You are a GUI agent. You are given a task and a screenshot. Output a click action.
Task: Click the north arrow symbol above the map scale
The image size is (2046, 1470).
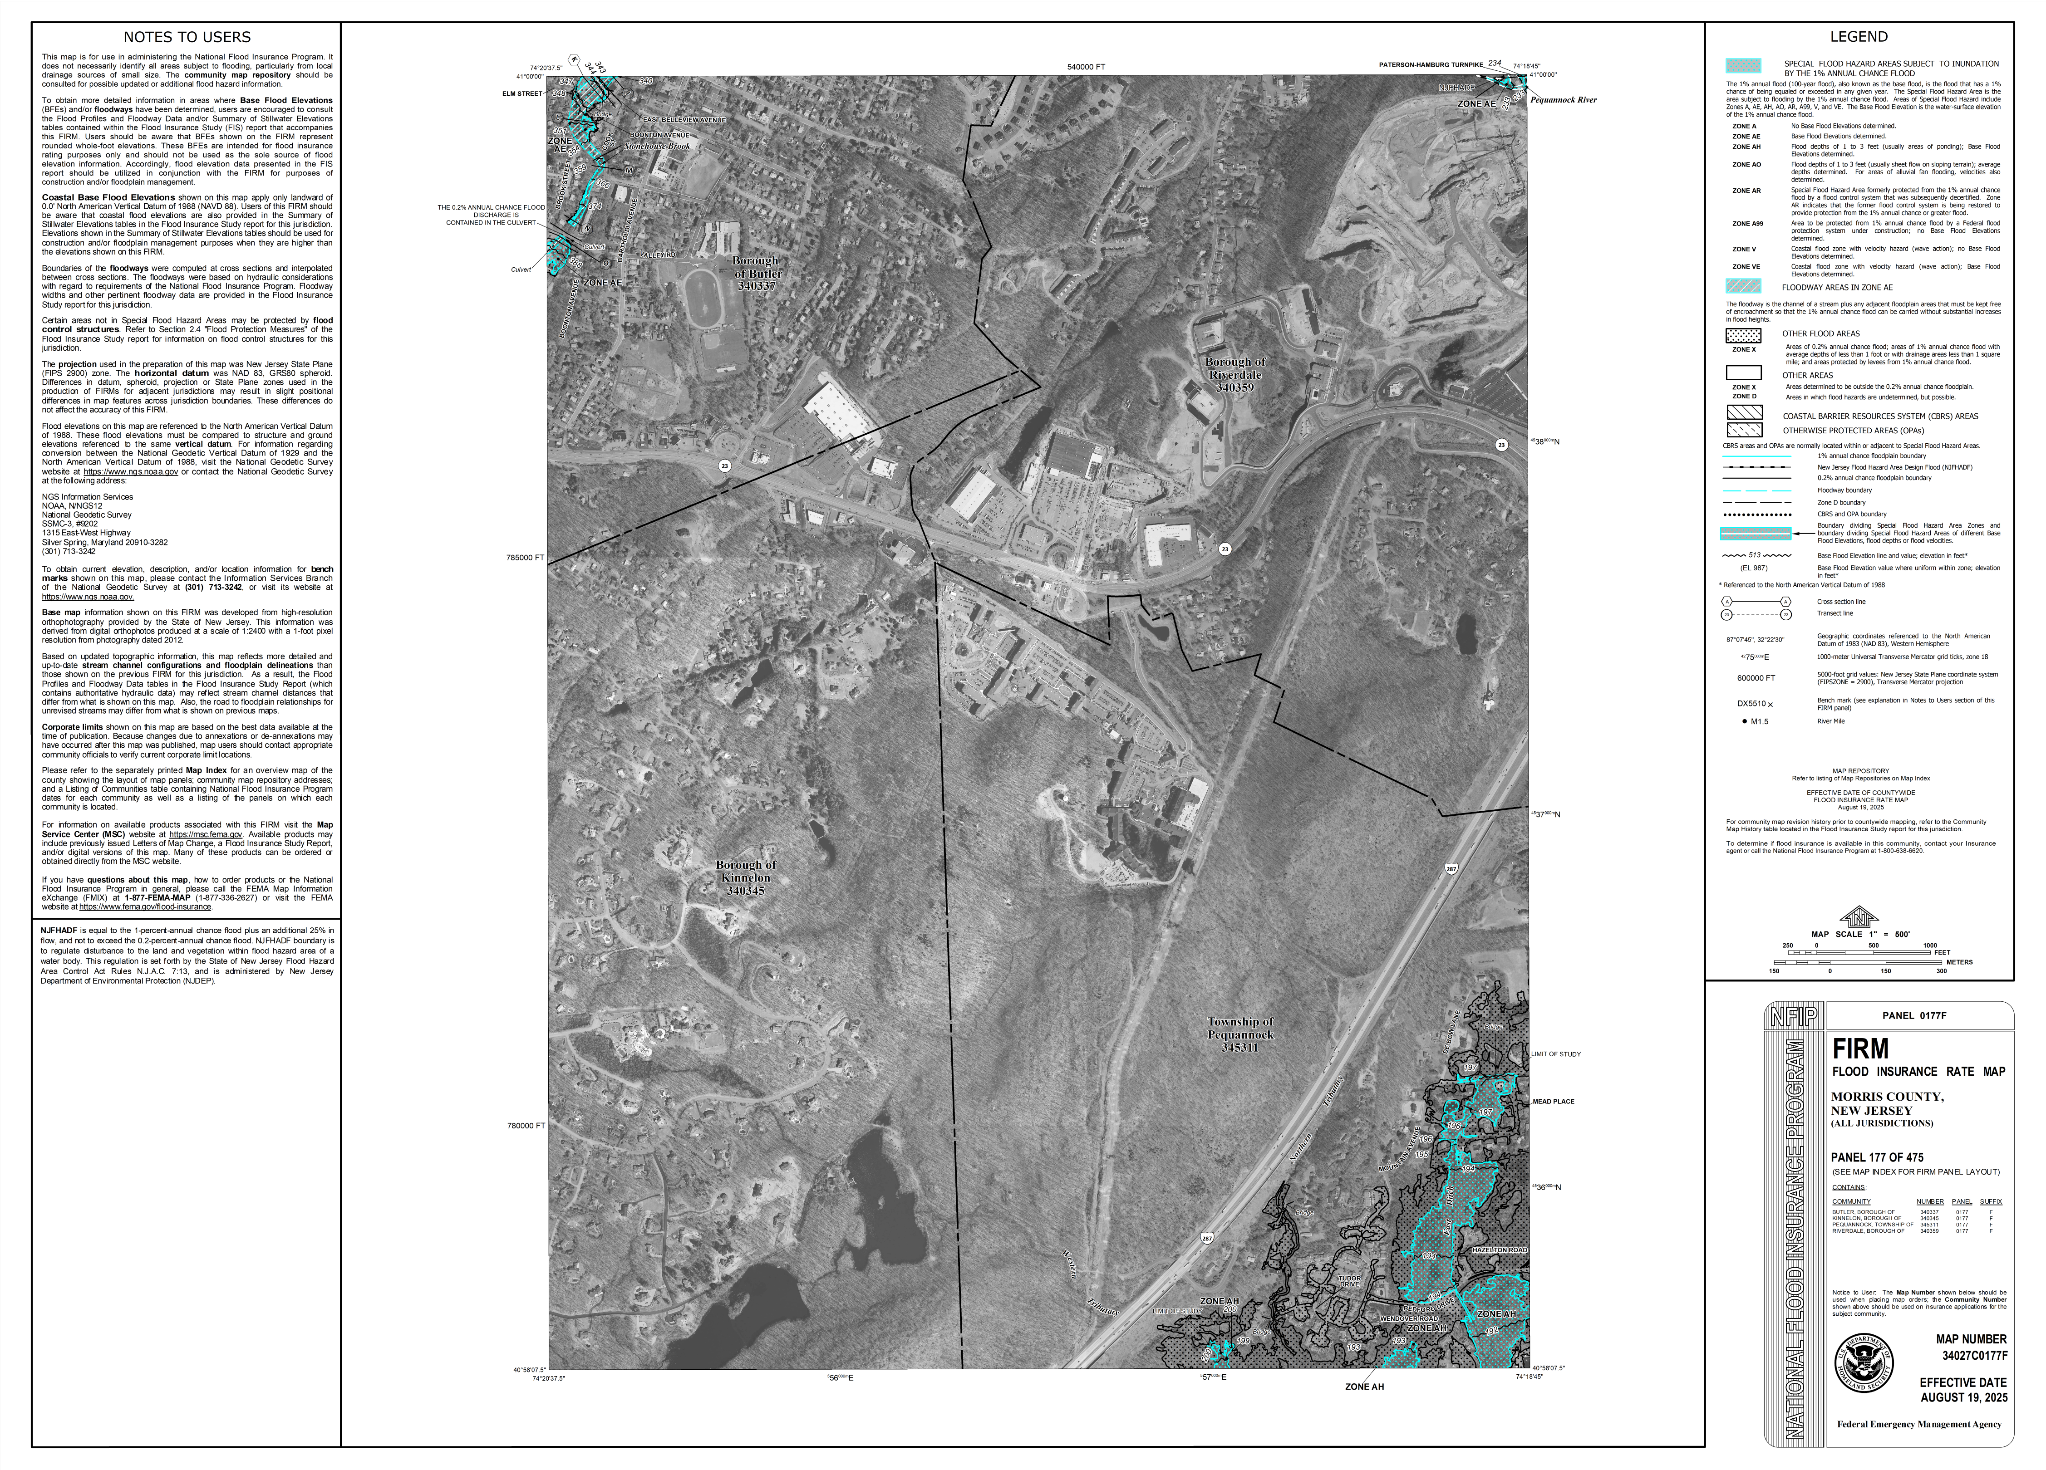click(x=1859, y=918)
